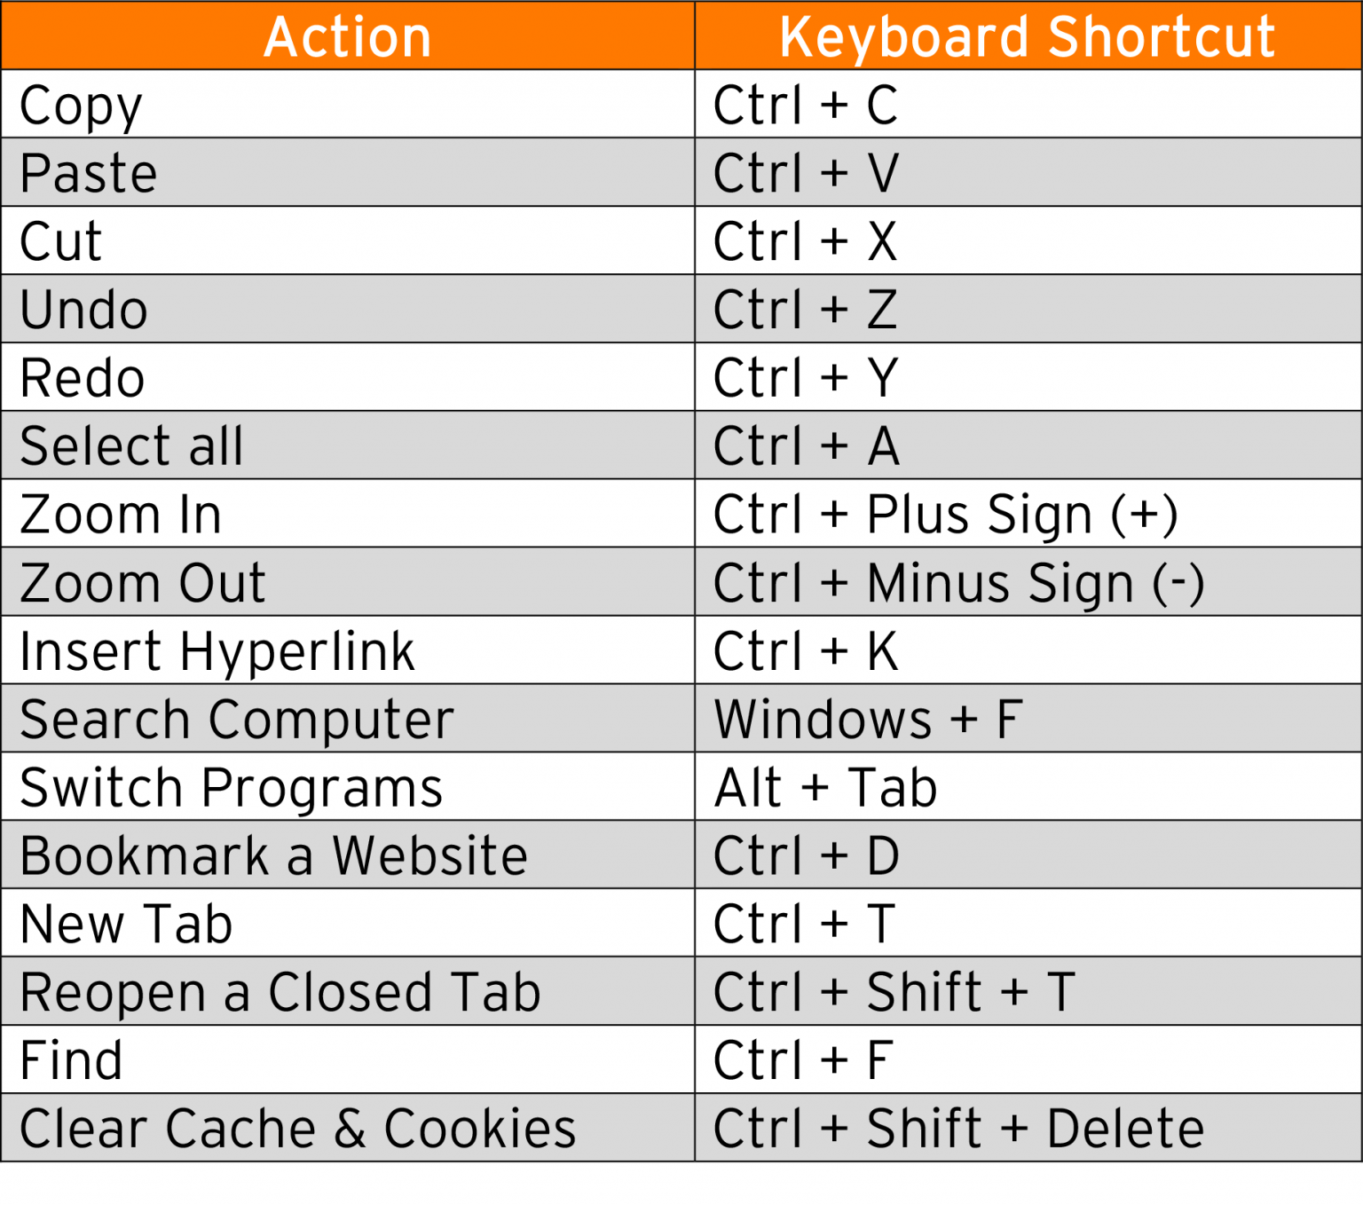Click the Action column header

[348, 36]
